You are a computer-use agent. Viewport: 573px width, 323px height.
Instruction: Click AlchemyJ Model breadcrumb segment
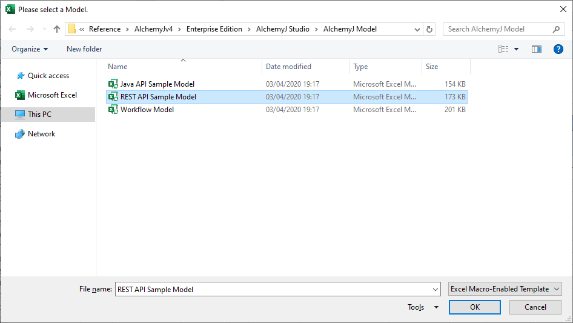pos(349,29)
